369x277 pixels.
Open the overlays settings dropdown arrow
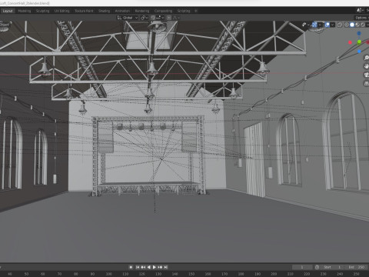point(332,25)
